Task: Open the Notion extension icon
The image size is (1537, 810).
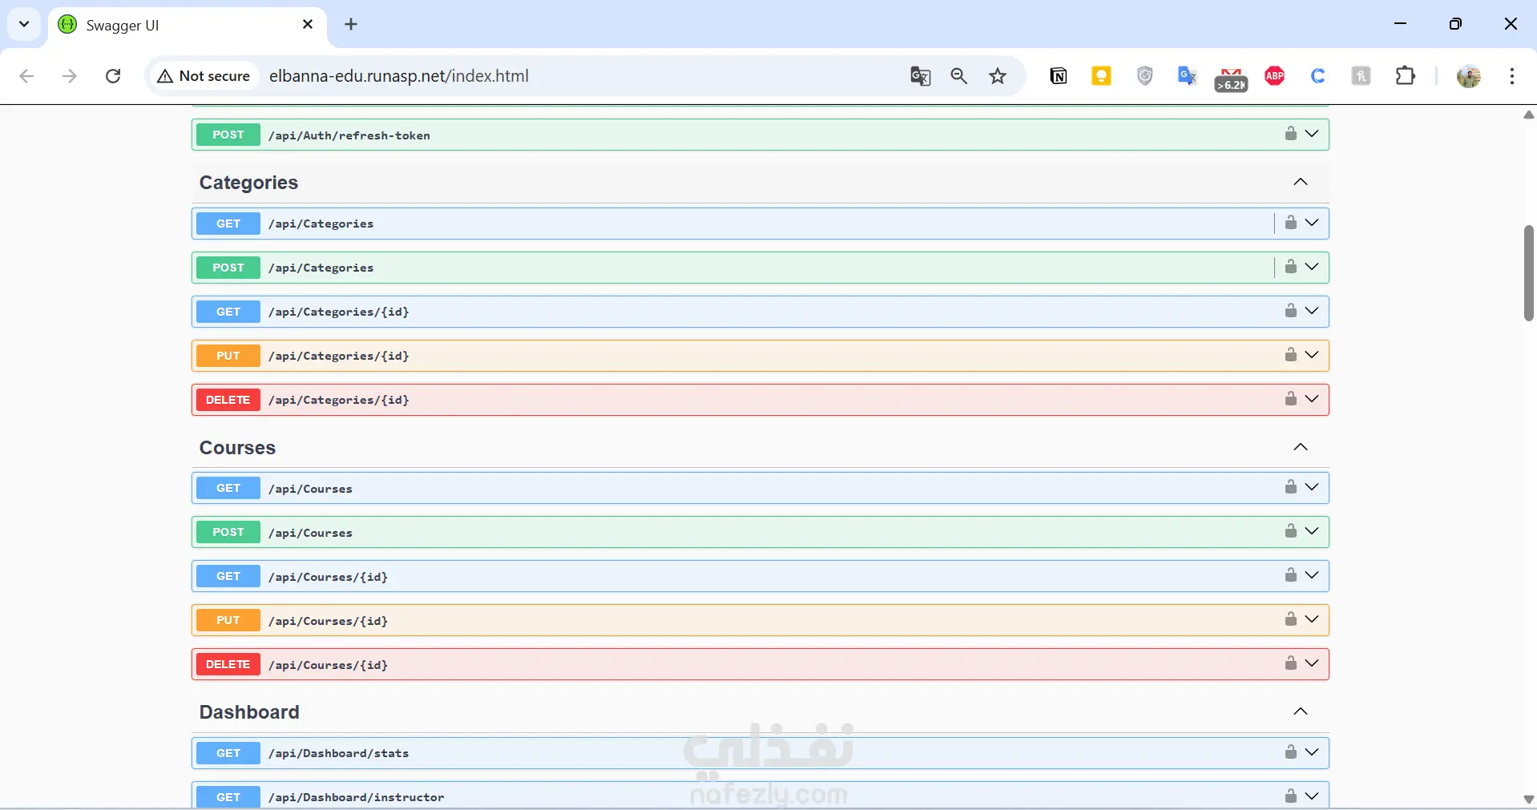Action: [1059, 76]
